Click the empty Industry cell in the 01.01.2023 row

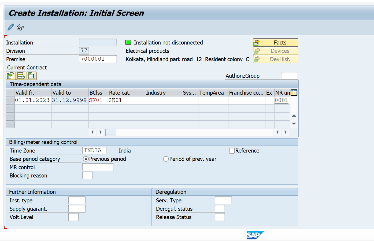tap(164, 100)
